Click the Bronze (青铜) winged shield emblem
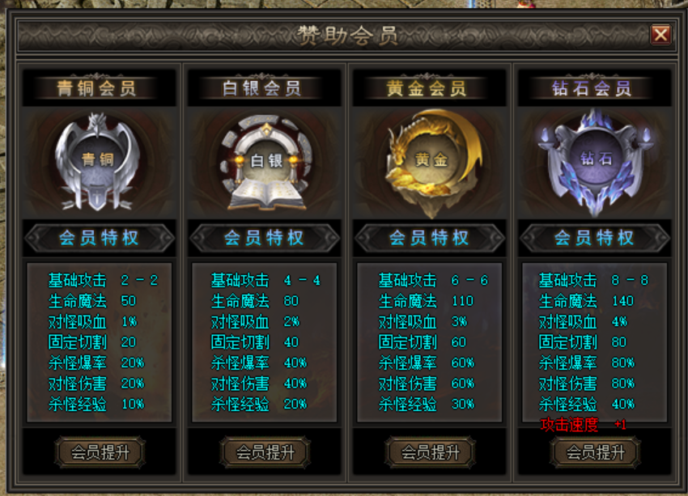This screenshot has height=496, width=688. click(97, 163)
